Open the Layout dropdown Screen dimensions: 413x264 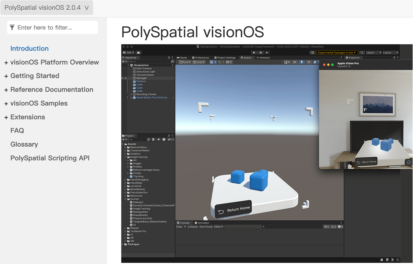click(390, 52)
